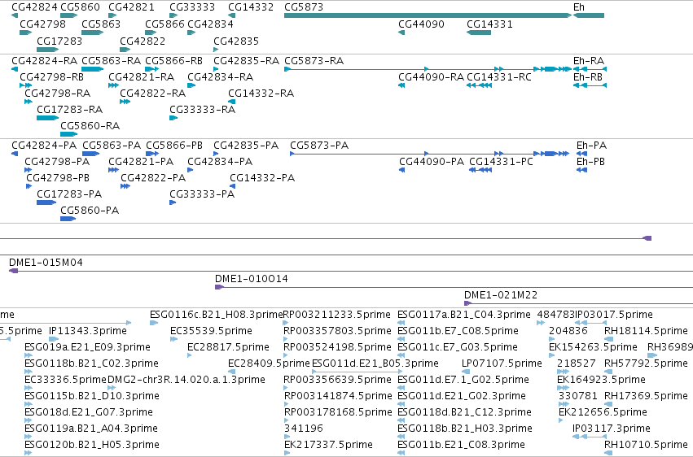Click the ESG0117a.B21_C04.3prime EST label

coord(463,315)
